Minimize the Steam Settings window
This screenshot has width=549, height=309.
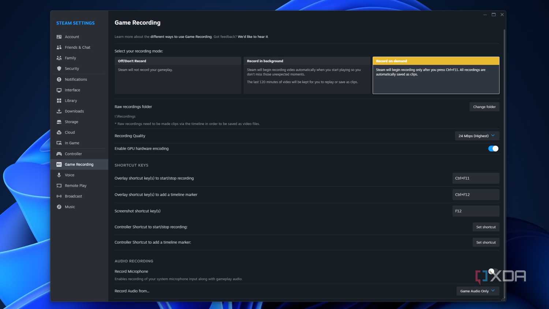point(485,15)
